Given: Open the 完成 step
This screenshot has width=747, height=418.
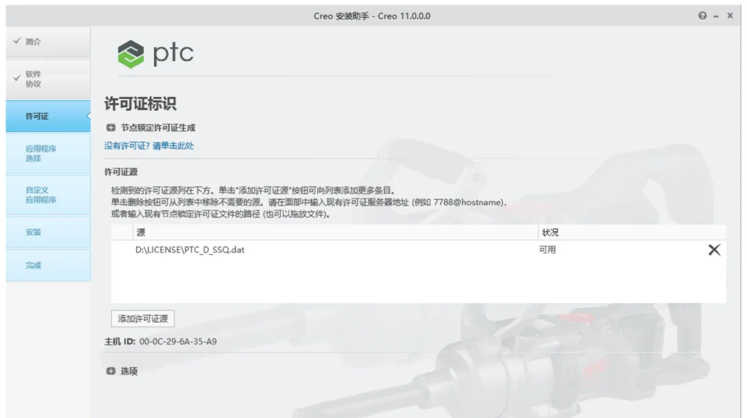Looking at the screenshot, I should click(x=48, y=265).
